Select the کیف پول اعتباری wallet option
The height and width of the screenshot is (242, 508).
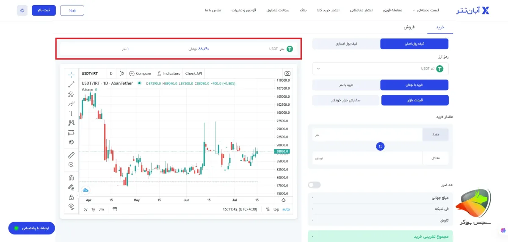[x=346, y=44]
